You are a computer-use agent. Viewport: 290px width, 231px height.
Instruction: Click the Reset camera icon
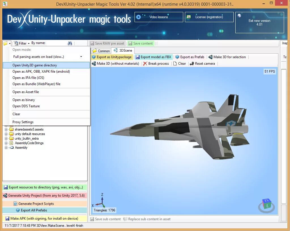click(x=192, y=64)
